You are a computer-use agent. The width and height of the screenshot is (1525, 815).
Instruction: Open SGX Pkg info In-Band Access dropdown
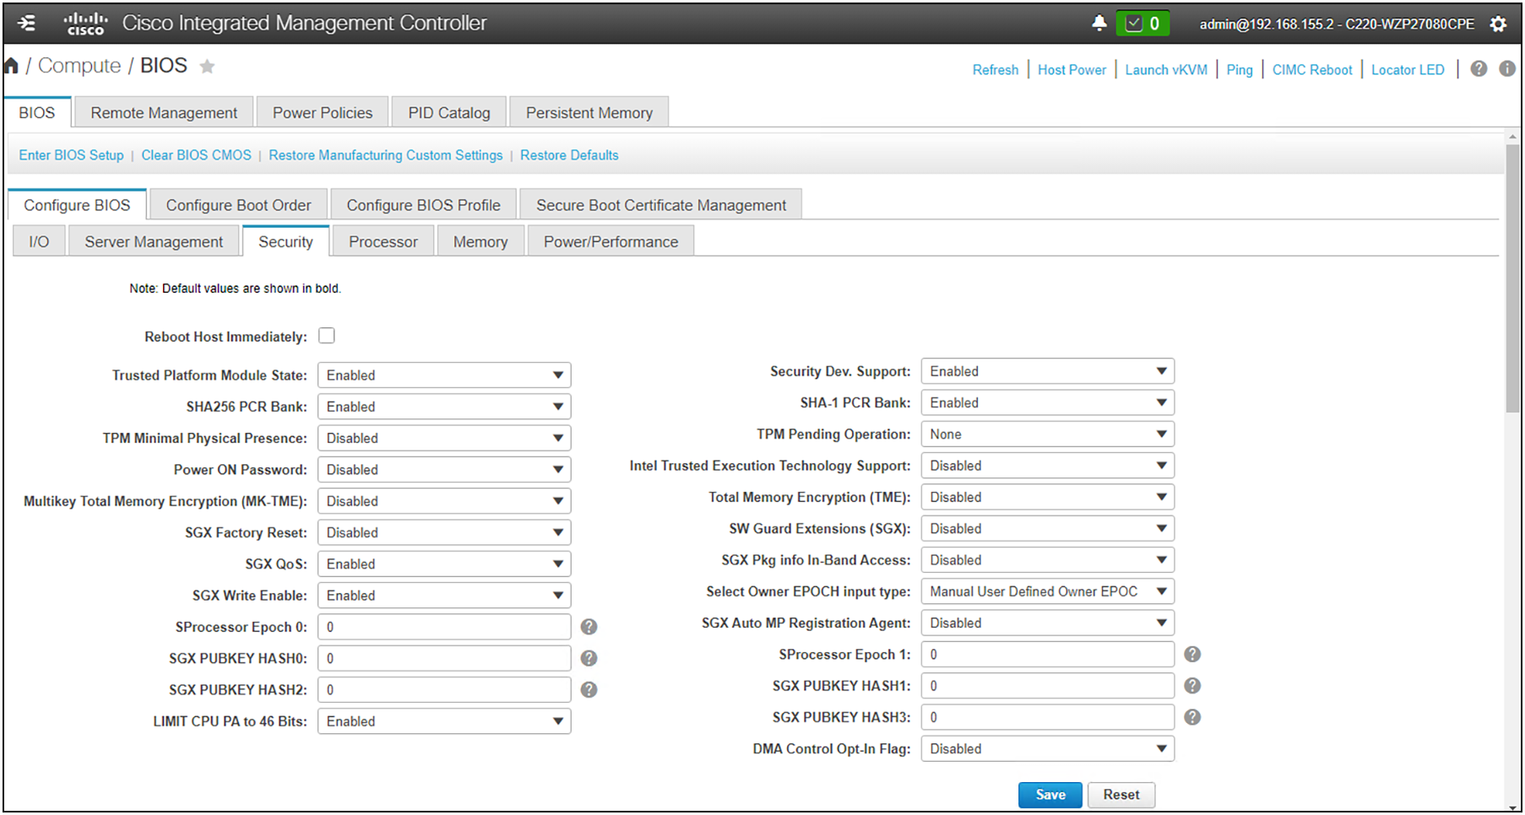point(1048,560)
